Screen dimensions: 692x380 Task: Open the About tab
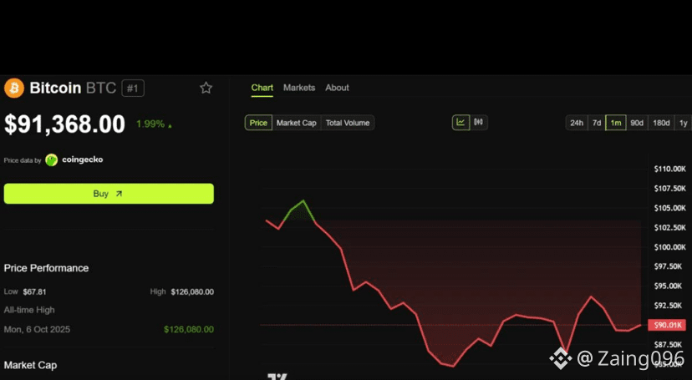(x=337, y=88)
